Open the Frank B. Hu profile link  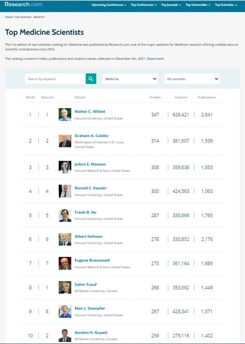click(85, 212)
